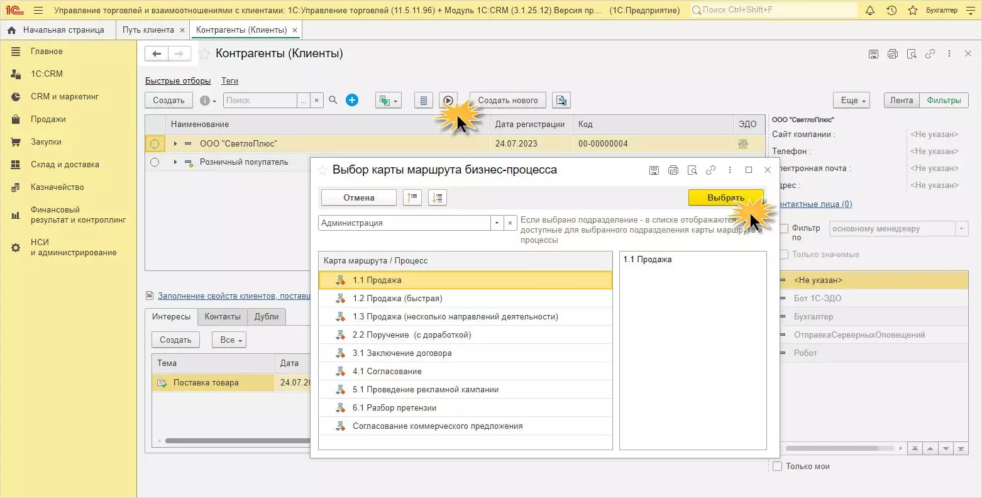Image resolution: width=982 pixels, height=498 pixels.
Task: Click the Отмена button
Action: pos(359,197)
